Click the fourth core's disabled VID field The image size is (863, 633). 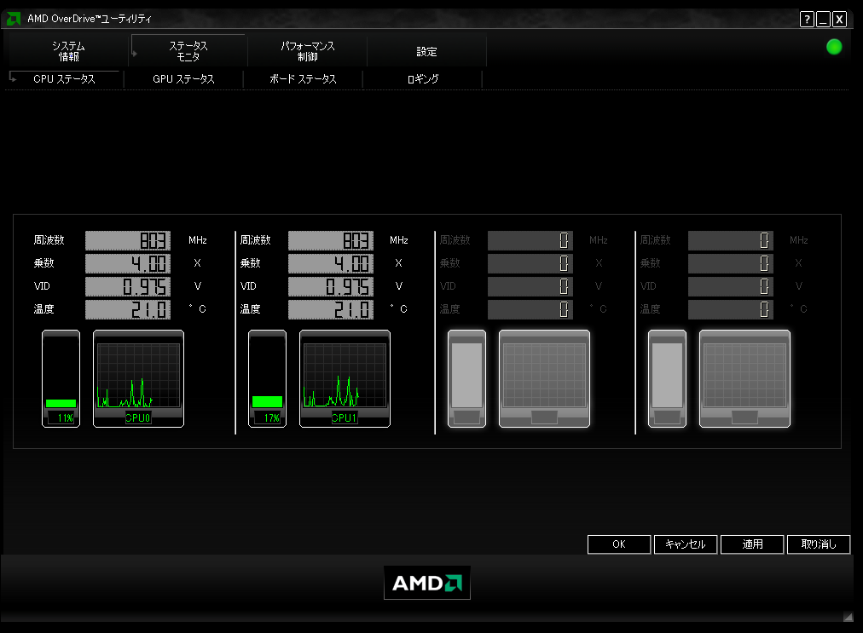(731, 286)
